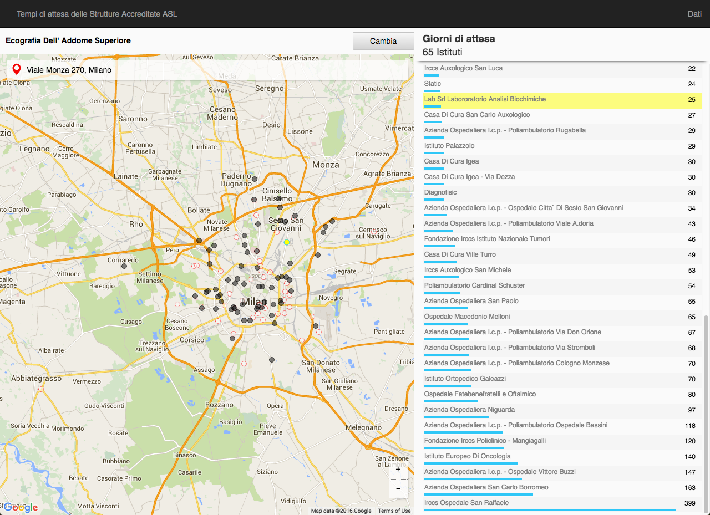Select Poliambulatorio Viale A.doria row
The height and width of the screenshot is (515, 710).
(563, 225)
